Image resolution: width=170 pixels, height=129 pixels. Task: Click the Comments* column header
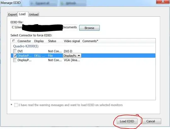tap(90, 41)
